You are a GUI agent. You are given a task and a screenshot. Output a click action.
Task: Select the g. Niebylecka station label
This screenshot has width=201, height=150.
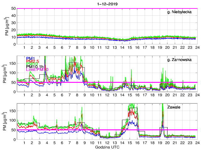point(182,12)
